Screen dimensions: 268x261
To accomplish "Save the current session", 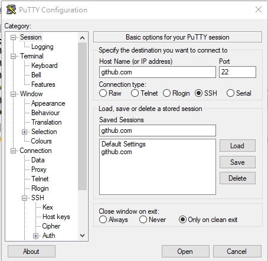I will (x=237, y=162).
